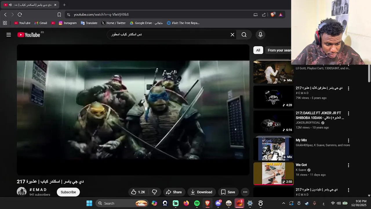
Task: Click the Share button
Action: point(174,192)
